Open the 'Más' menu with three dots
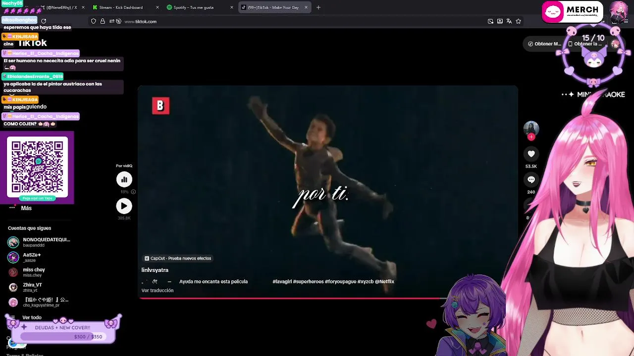Screen dimensions: 634x356 point(20,208)
